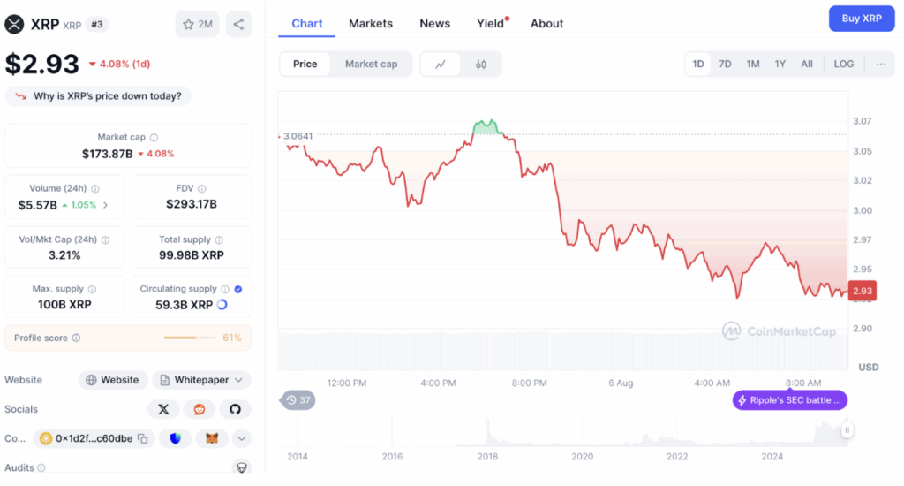The image size is (904, 486).
Task: Open the Reddit community icon
Action: (199, 409)
